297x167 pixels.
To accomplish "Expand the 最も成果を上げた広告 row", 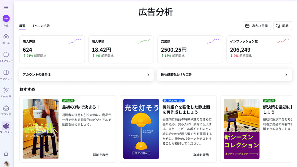I will tap(224, 75).
